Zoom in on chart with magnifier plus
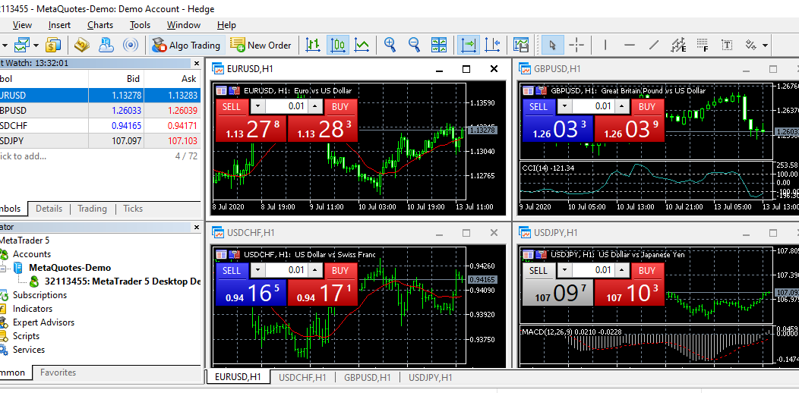This screenshot has width=799, height=393. 390,46
